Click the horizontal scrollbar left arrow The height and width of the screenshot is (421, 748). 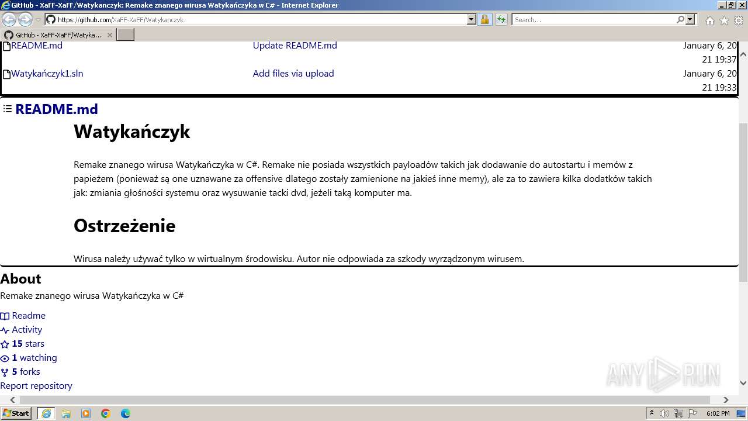(x=13, y=400)
